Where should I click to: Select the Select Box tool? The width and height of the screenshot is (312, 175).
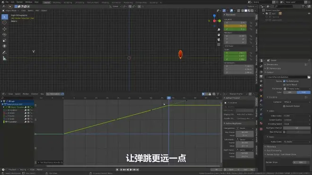(5, 17)
